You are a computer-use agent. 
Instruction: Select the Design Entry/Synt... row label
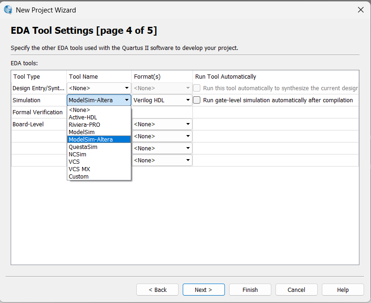(38, 88)
